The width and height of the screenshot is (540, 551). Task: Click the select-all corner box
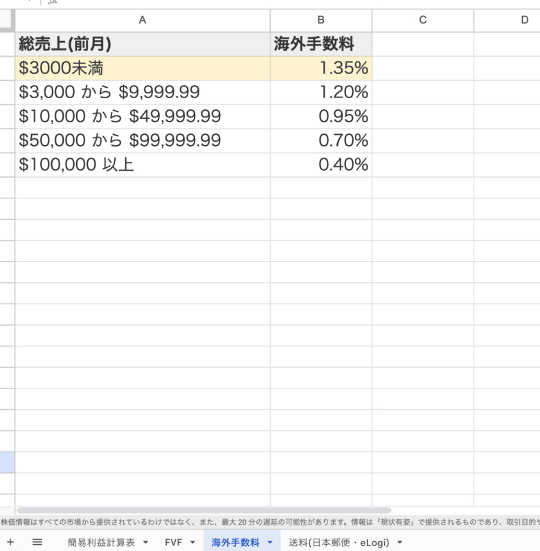[x=7, y=20]
